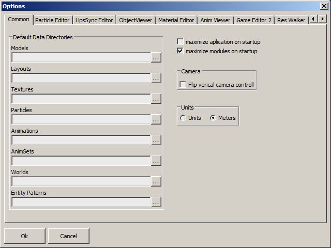Open browse for AnimSets directory
This screenshot has height=248, width=331.
156,161
